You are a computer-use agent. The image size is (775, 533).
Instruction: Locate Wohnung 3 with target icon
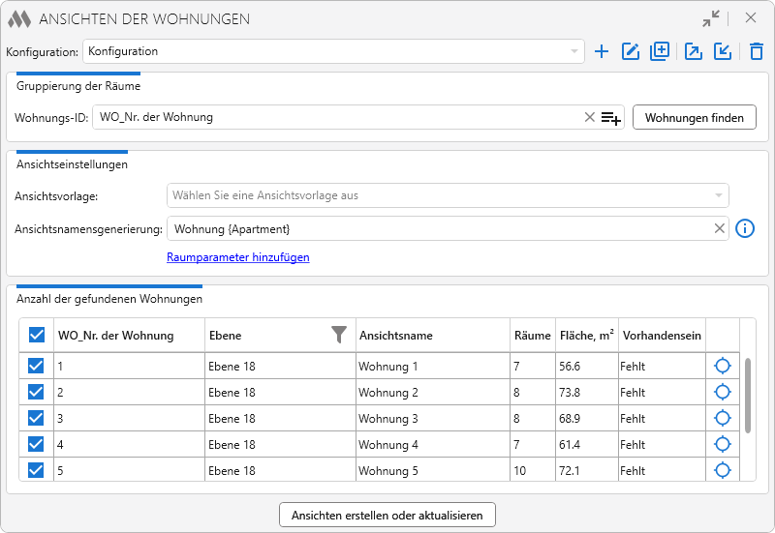(x=722, y=418)
